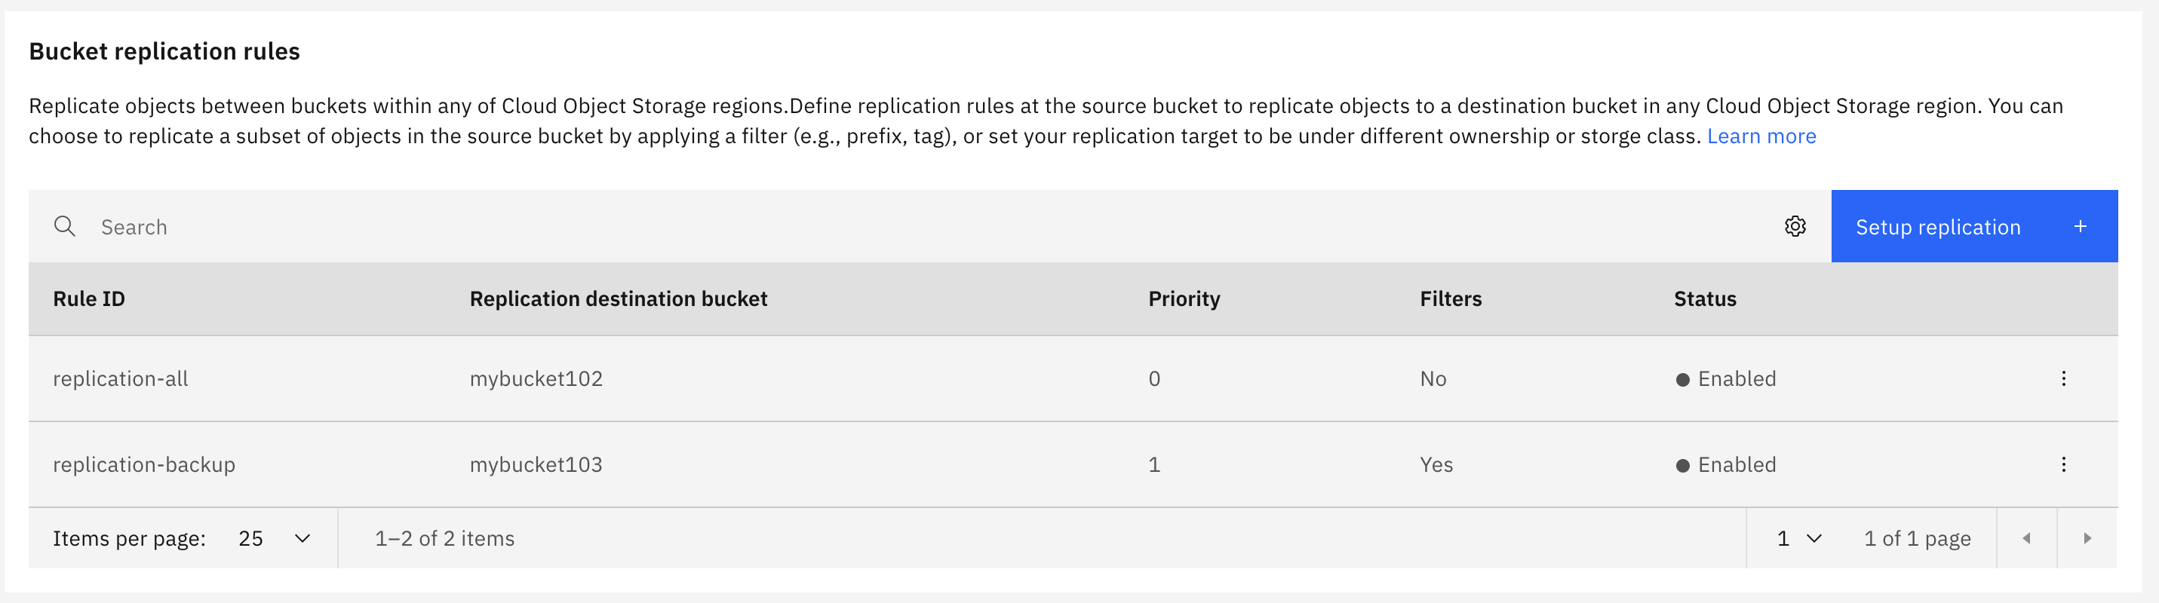Go to next page arrow

point(2088,538)
